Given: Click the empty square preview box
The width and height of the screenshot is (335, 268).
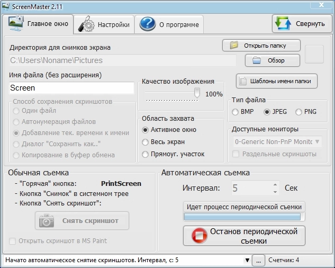Looking at the screenshot, I should pos(314,55).
